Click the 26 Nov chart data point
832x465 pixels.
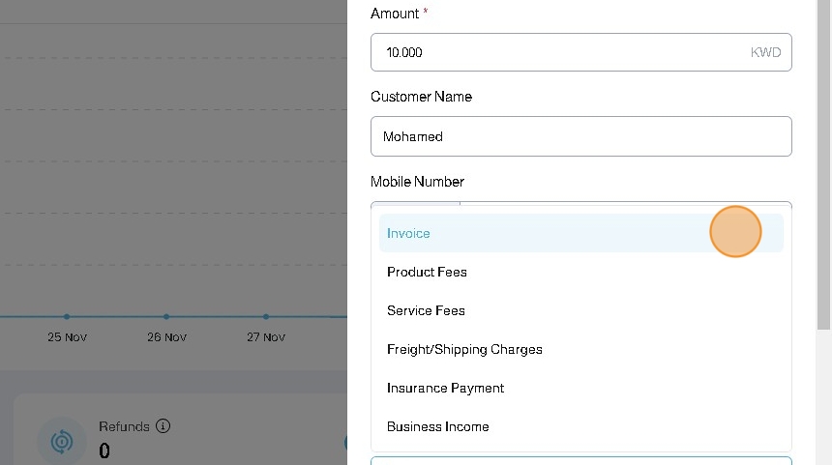click(x=166, y=316)
